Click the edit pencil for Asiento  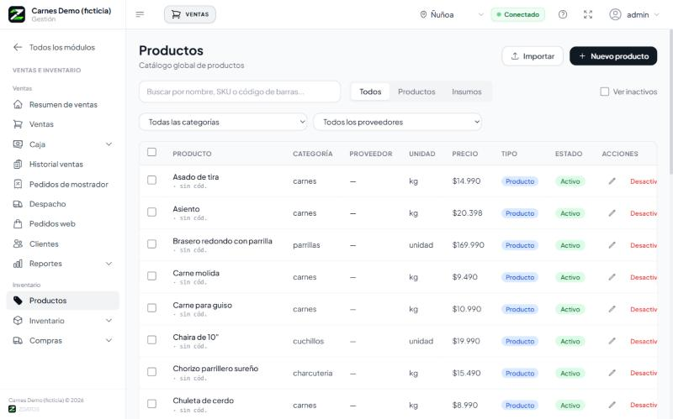click(x=612, y=213)
